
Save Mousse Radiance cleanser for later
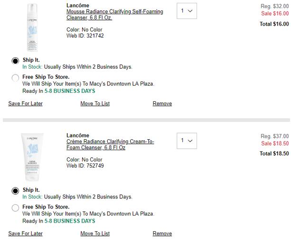point(26,104)
